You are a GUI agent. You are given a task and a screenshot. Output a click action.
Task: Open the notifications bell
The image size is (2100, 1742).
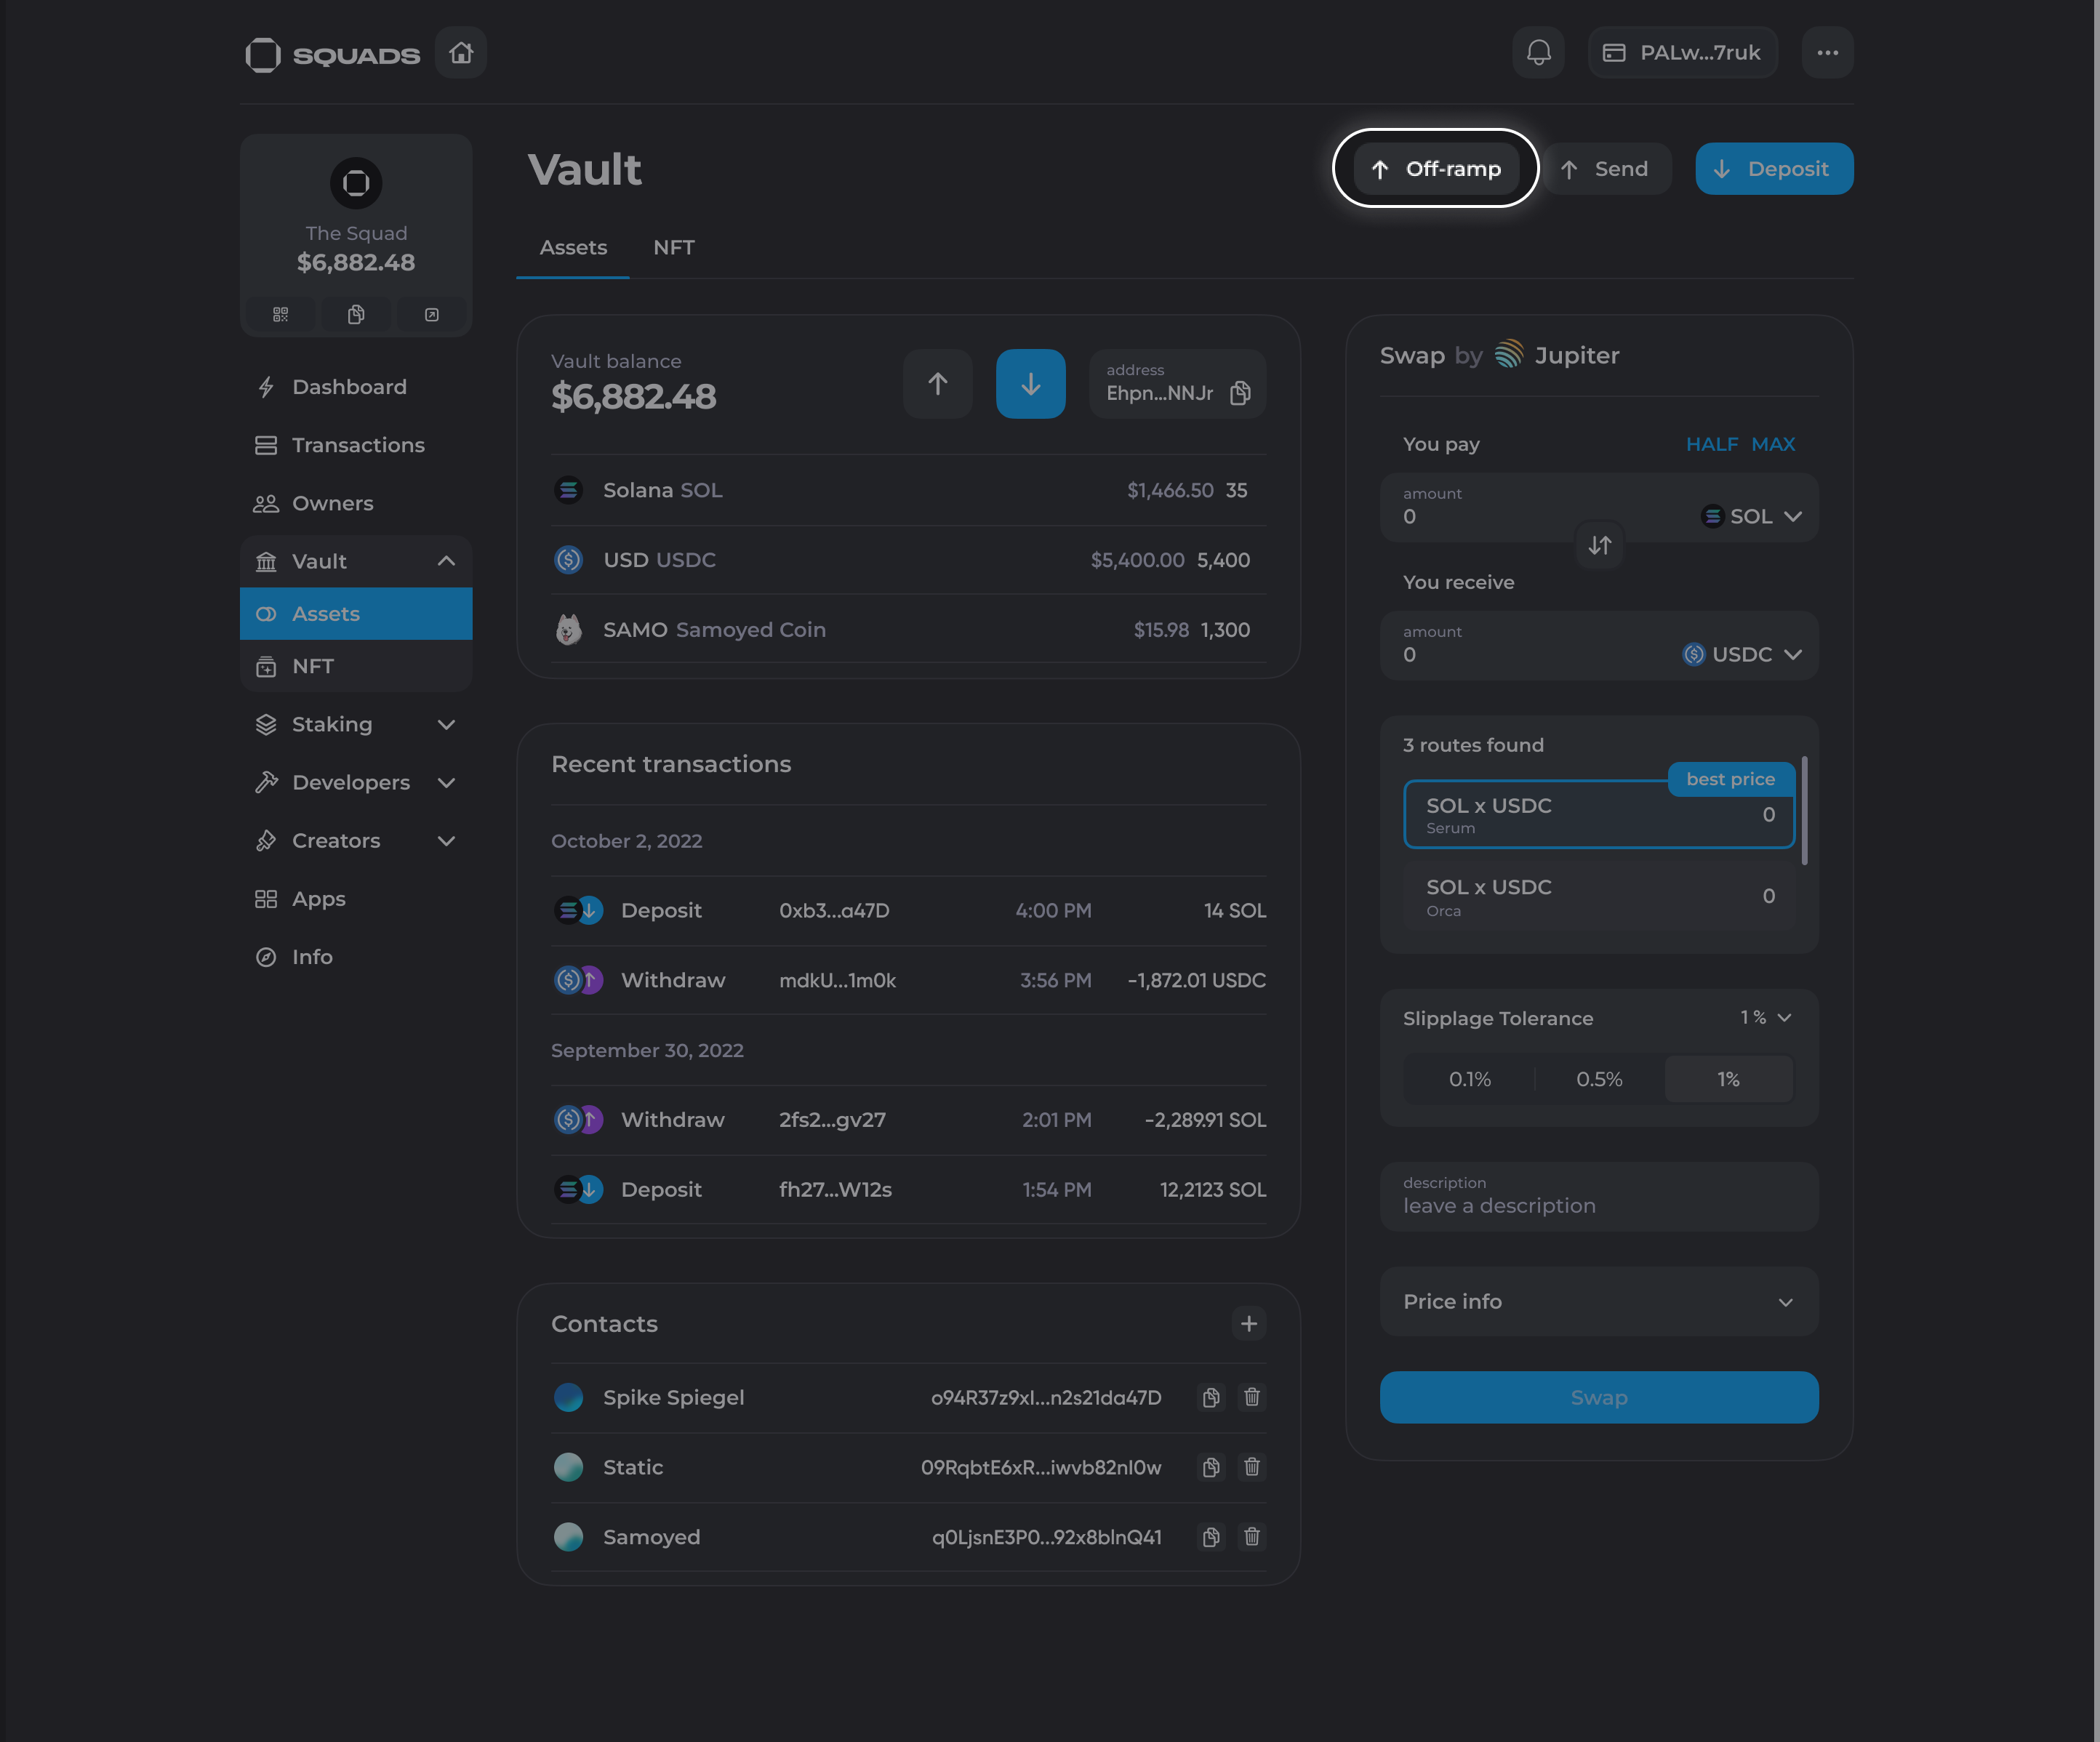tap(1538, 53)
